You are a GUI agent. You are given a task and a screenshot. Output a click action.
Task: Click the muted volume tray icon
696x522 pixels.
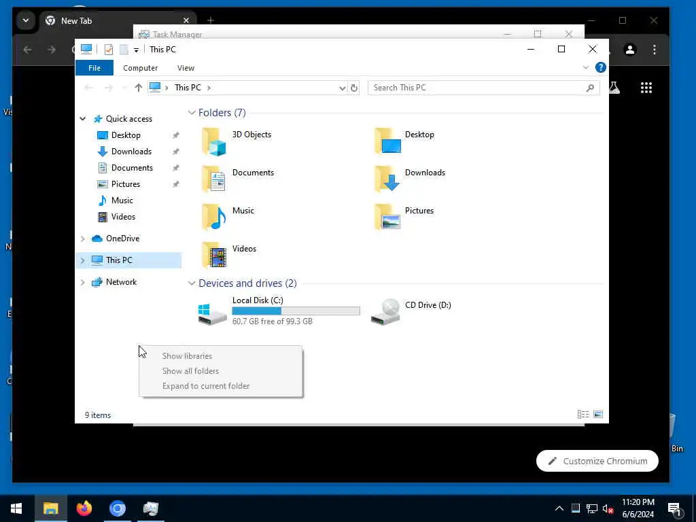608,508
